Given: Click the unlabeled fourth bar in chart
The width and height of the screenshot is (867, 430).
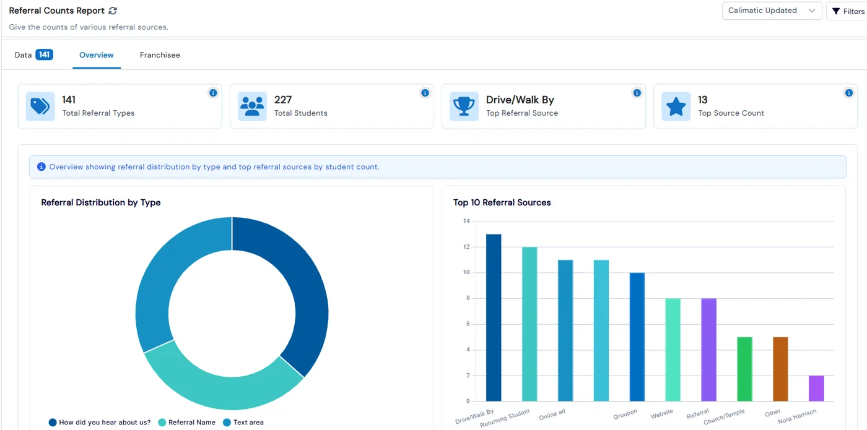Looking at the screenshot, I should click(601, 330).
